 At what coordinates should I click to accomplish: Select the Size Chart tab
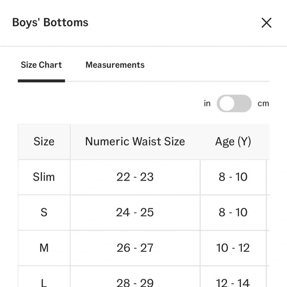point(42,65)
